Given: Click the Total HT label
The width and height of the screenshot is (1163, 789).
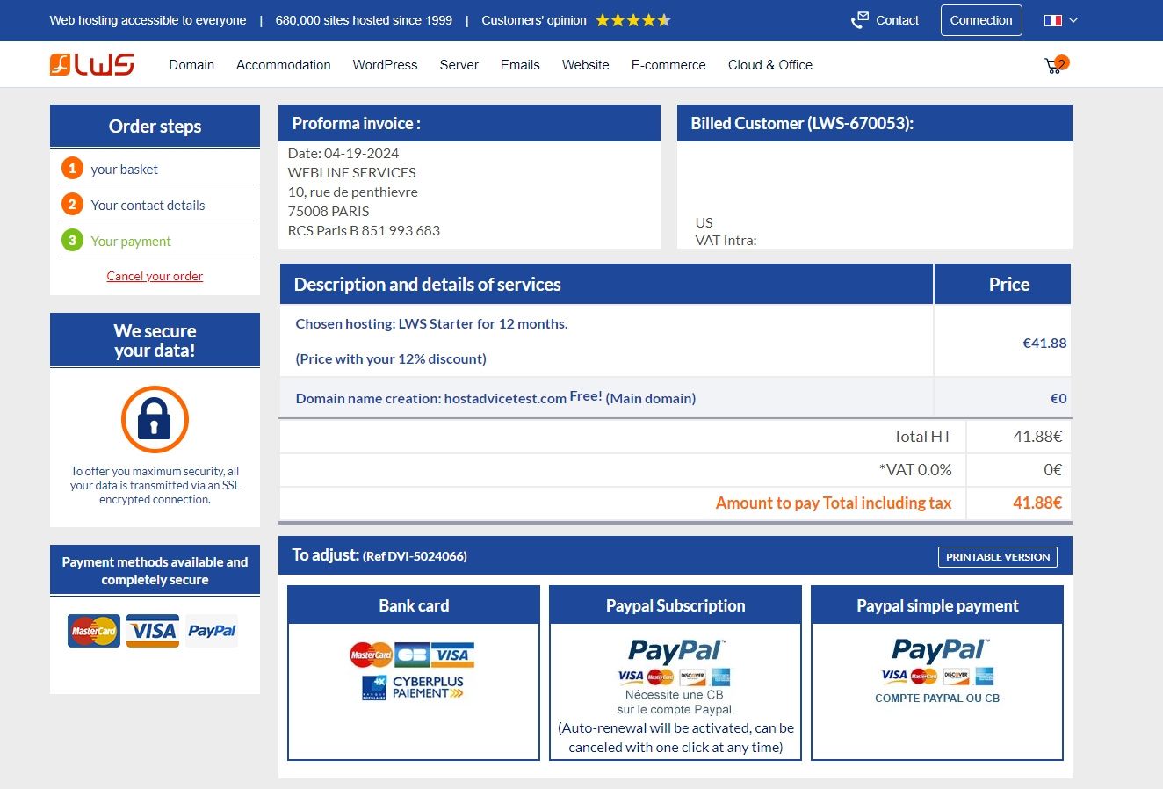Looking at the screenshot, I should (922, 437).
